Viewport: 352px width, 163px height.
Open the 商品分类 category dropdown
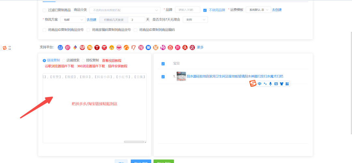click(x=125, y=10)
